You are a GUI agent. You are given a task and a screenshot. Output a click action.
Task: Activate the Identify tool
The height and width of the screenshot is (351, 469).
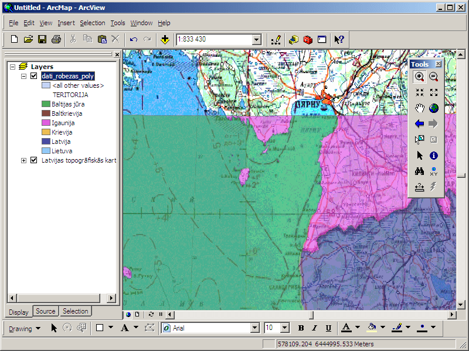tap(434, 155)
